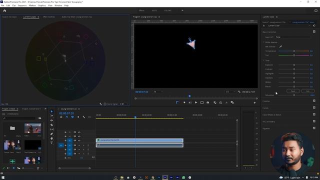This screenshot has height=180, width=320.
Task: Open the Markers menu
Action: coord(32,5)
